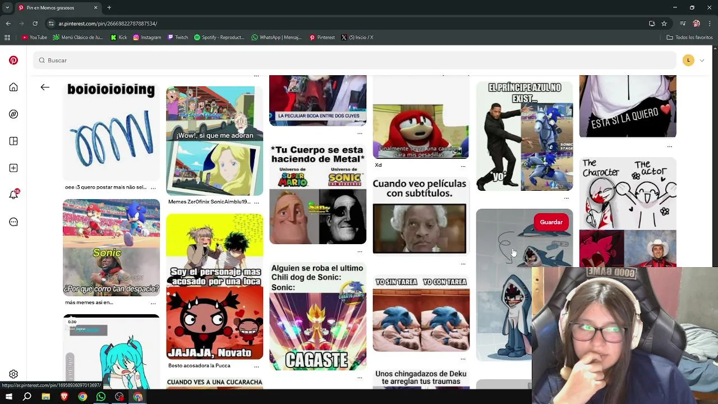The height and width of the screenshot is (404, 718).
Task: Reload the page with refresh icon
Action: coord(35,24)
